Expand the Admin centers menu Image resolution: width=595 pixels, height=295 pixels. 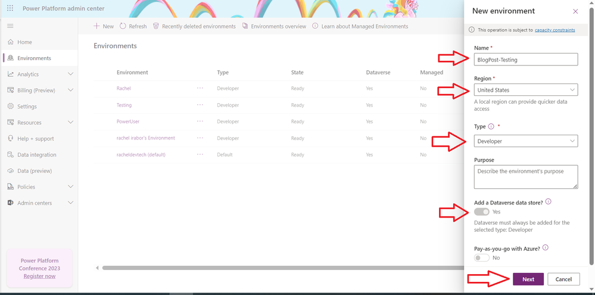pyautogui.click(x=71, y=203)
